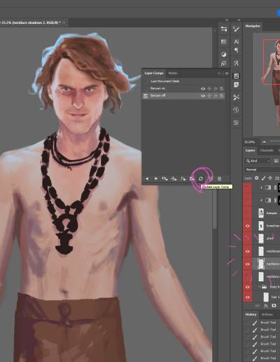Open the History panel clock icon
Screen dimensions: 280x362
[x=236, y=109]
